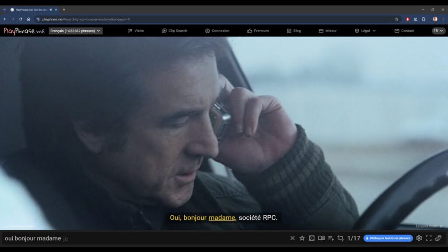This screenshot has width=448, height=252.
Task: Click the red browser extension icon
Action: [x=407, y=19]
